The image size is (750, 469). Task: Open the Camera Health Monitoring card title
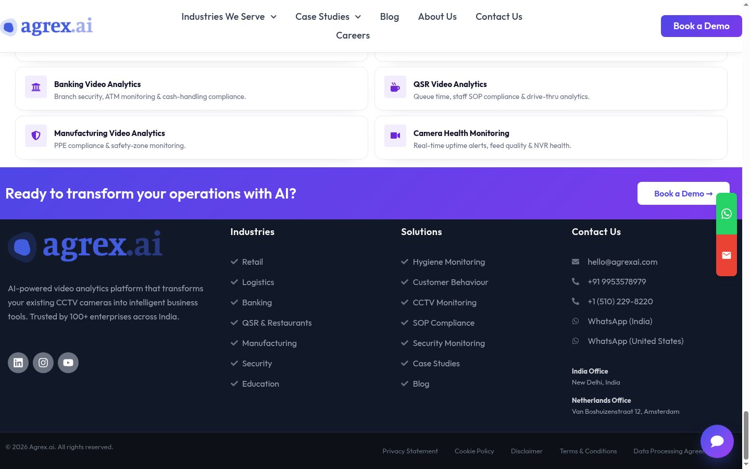(x=461, y=133)
